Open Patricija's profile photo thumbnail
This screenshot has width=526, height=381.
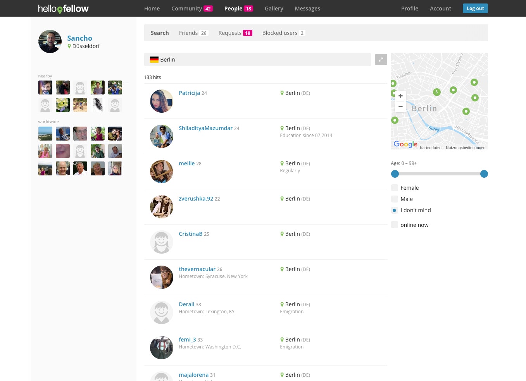pyautogui.click(x=161, y=101)
